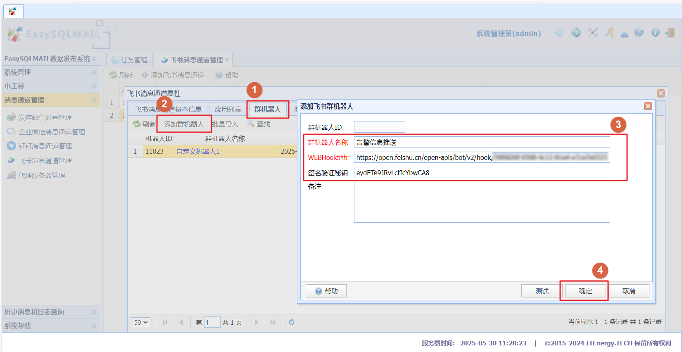Open the wrench and screwdriver tools icon
Image resolution: width=682 pixels, height=352 pixels.
click(593, 33)
